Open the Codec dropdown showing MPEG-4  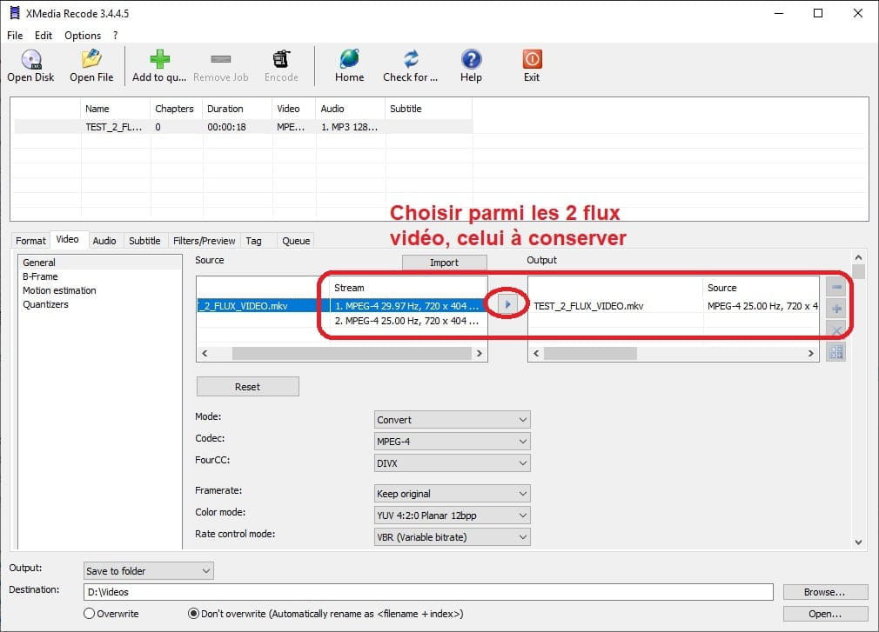tap(452, 442)
